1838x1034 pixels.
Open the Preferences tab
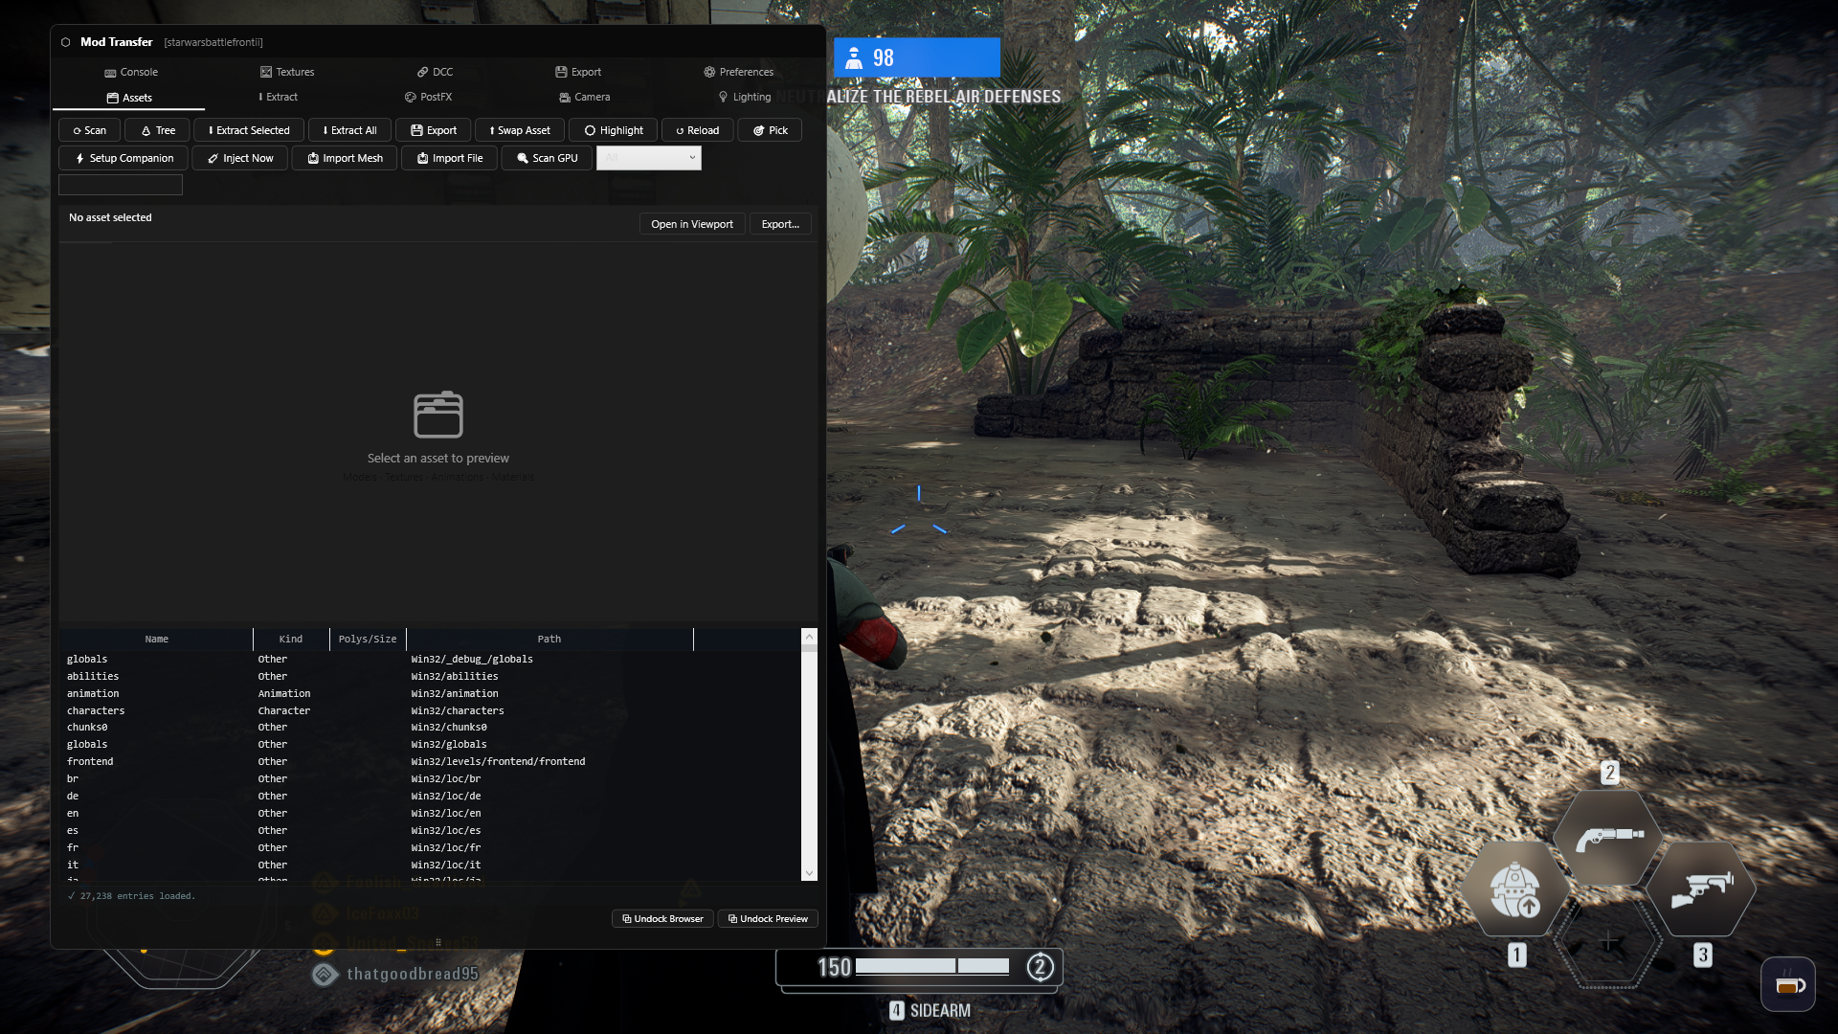pyautogui.click(x=738, y=72)
